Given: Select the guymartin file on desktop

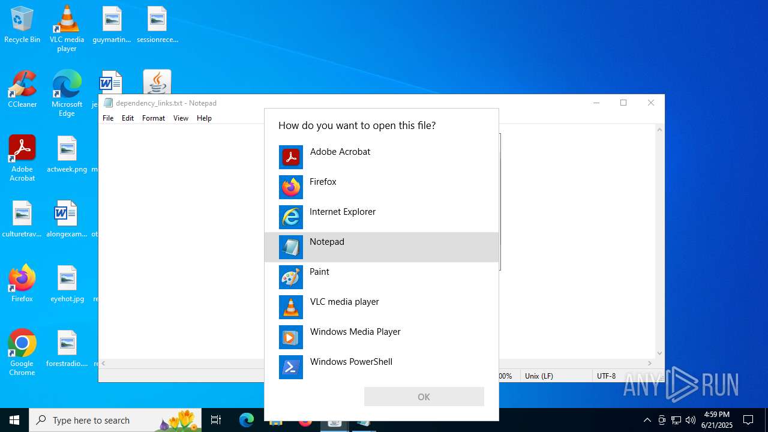Looking at the screenshot, I should coord(112,25).
